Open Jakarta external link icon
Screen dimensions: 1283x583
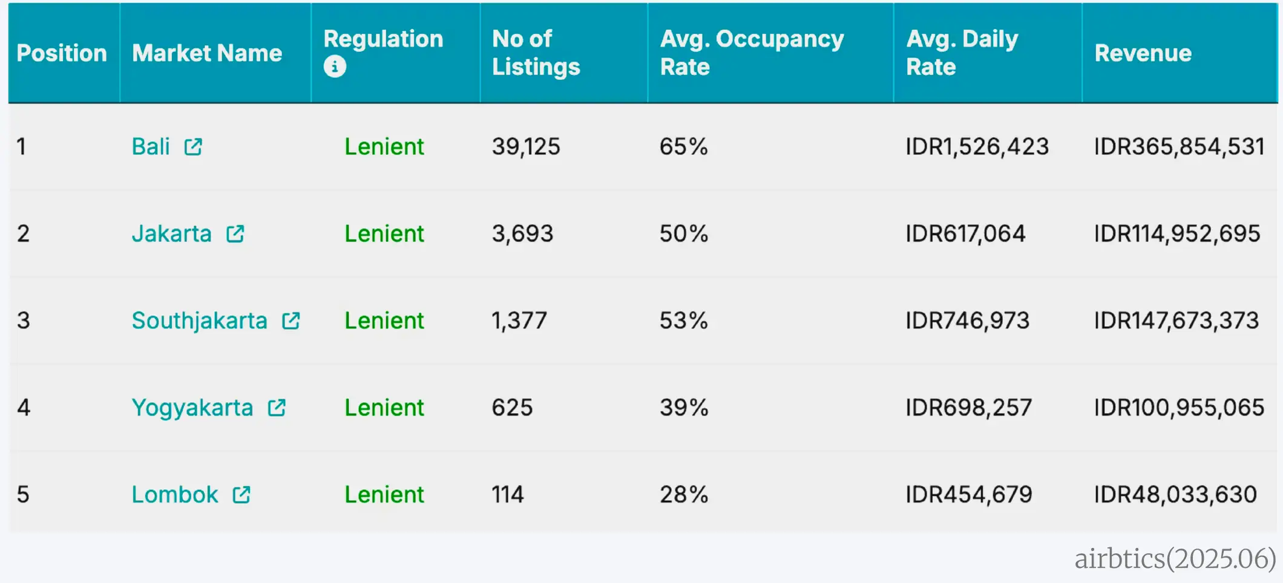pos(235,234)
